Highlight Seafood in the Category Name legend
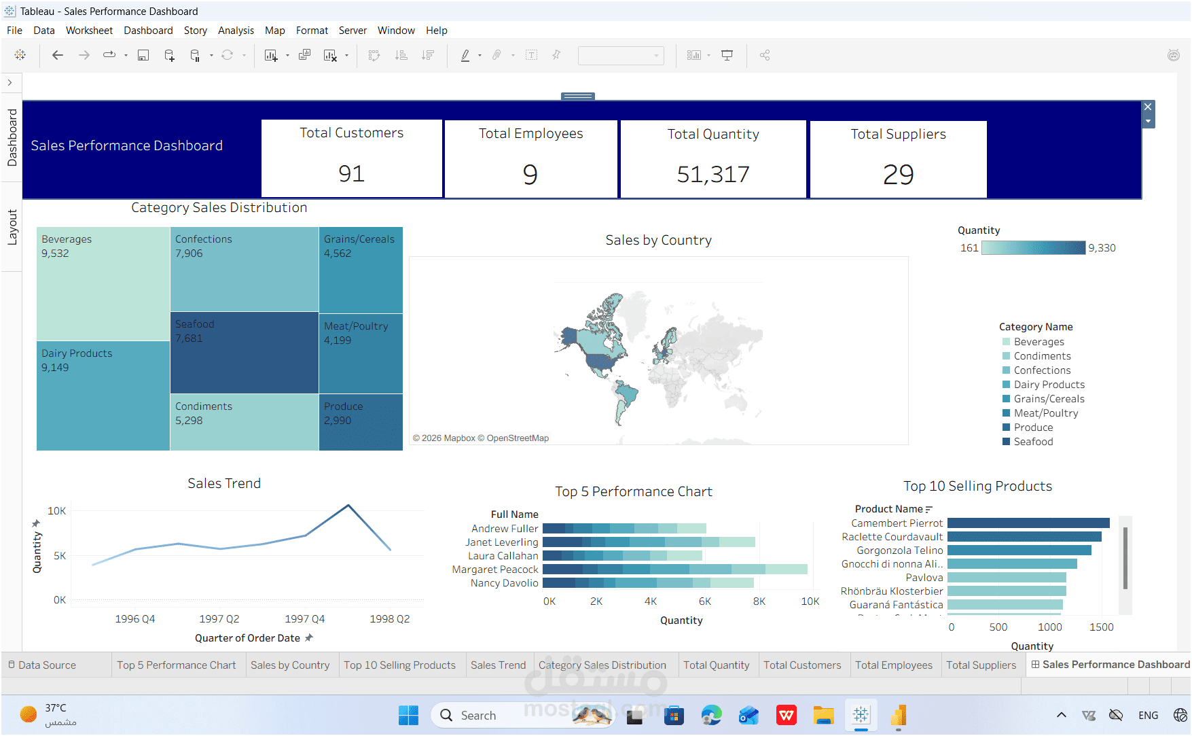The width and height of the screenshot is (1192, 736). pos(1028,442)
